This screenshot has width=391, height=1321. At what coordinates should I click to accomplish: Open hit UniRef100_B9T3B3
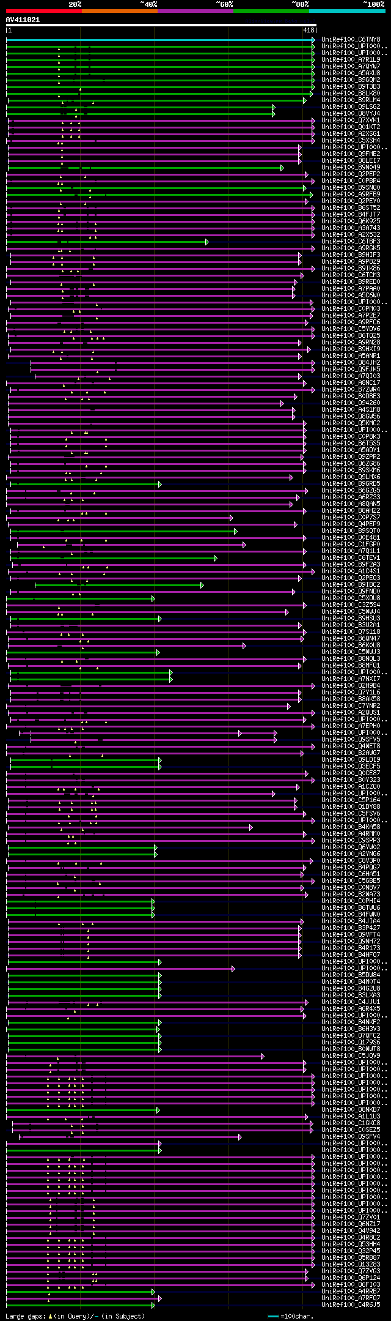click(x=351, y=87)
